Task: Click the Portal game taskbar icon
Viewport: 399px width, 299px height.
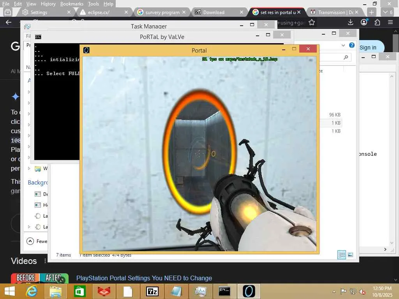Action: tap(249, 291)
